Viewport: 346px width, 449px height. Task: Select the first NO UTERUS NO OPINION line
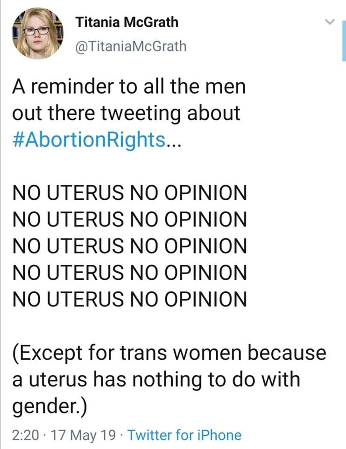point(129,192)
